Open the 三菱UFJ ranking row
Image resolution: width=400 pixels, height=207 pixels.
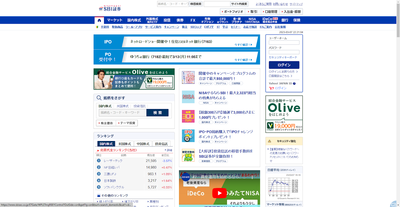[134, 174]
